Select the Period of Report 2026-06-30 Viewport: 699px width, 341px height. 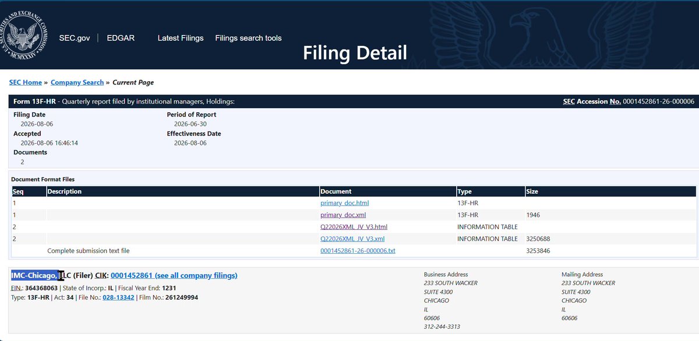(190, 124)
